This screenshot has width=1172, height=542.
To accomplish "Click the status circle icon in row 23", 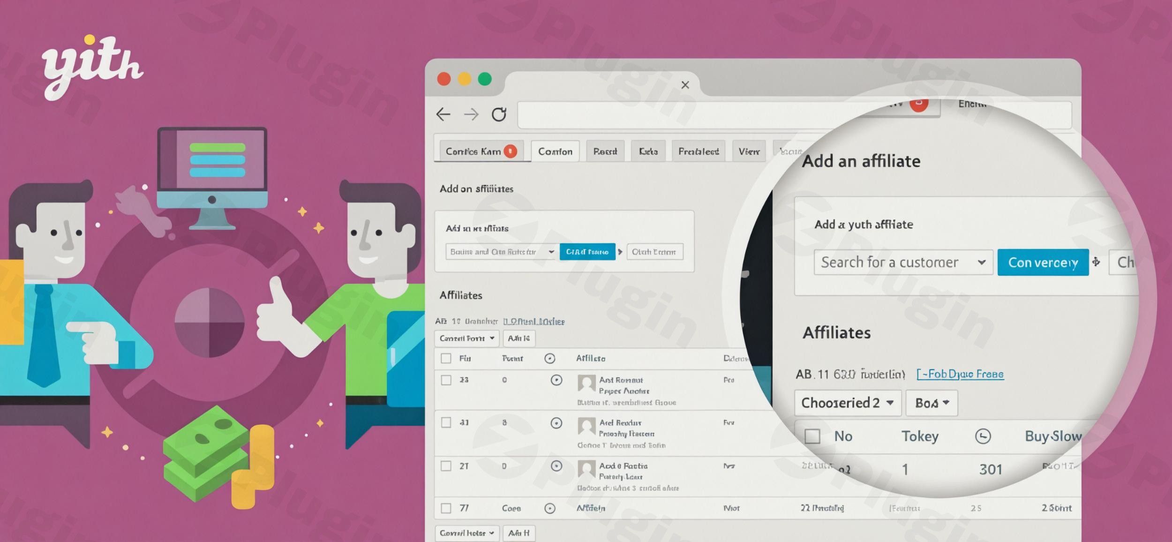I will coord(556,380).
